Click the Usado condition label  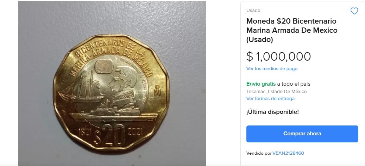coord(253,11)
